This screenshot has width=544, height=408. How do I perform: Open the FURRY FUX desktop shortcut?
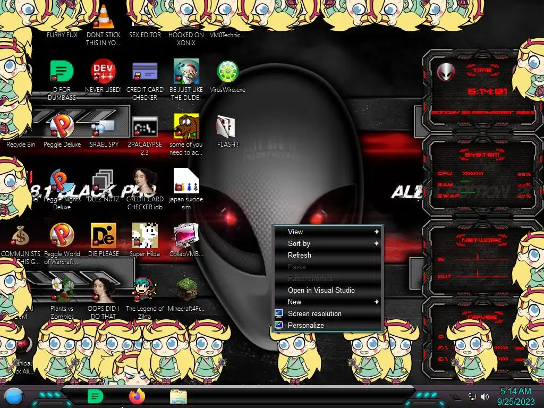click(x=62, y=35)
